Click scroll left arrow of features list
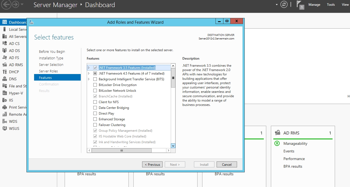Image resolution: width=350 pixels, height=187 pixels. pyautogui.click(x=89, y=150)
